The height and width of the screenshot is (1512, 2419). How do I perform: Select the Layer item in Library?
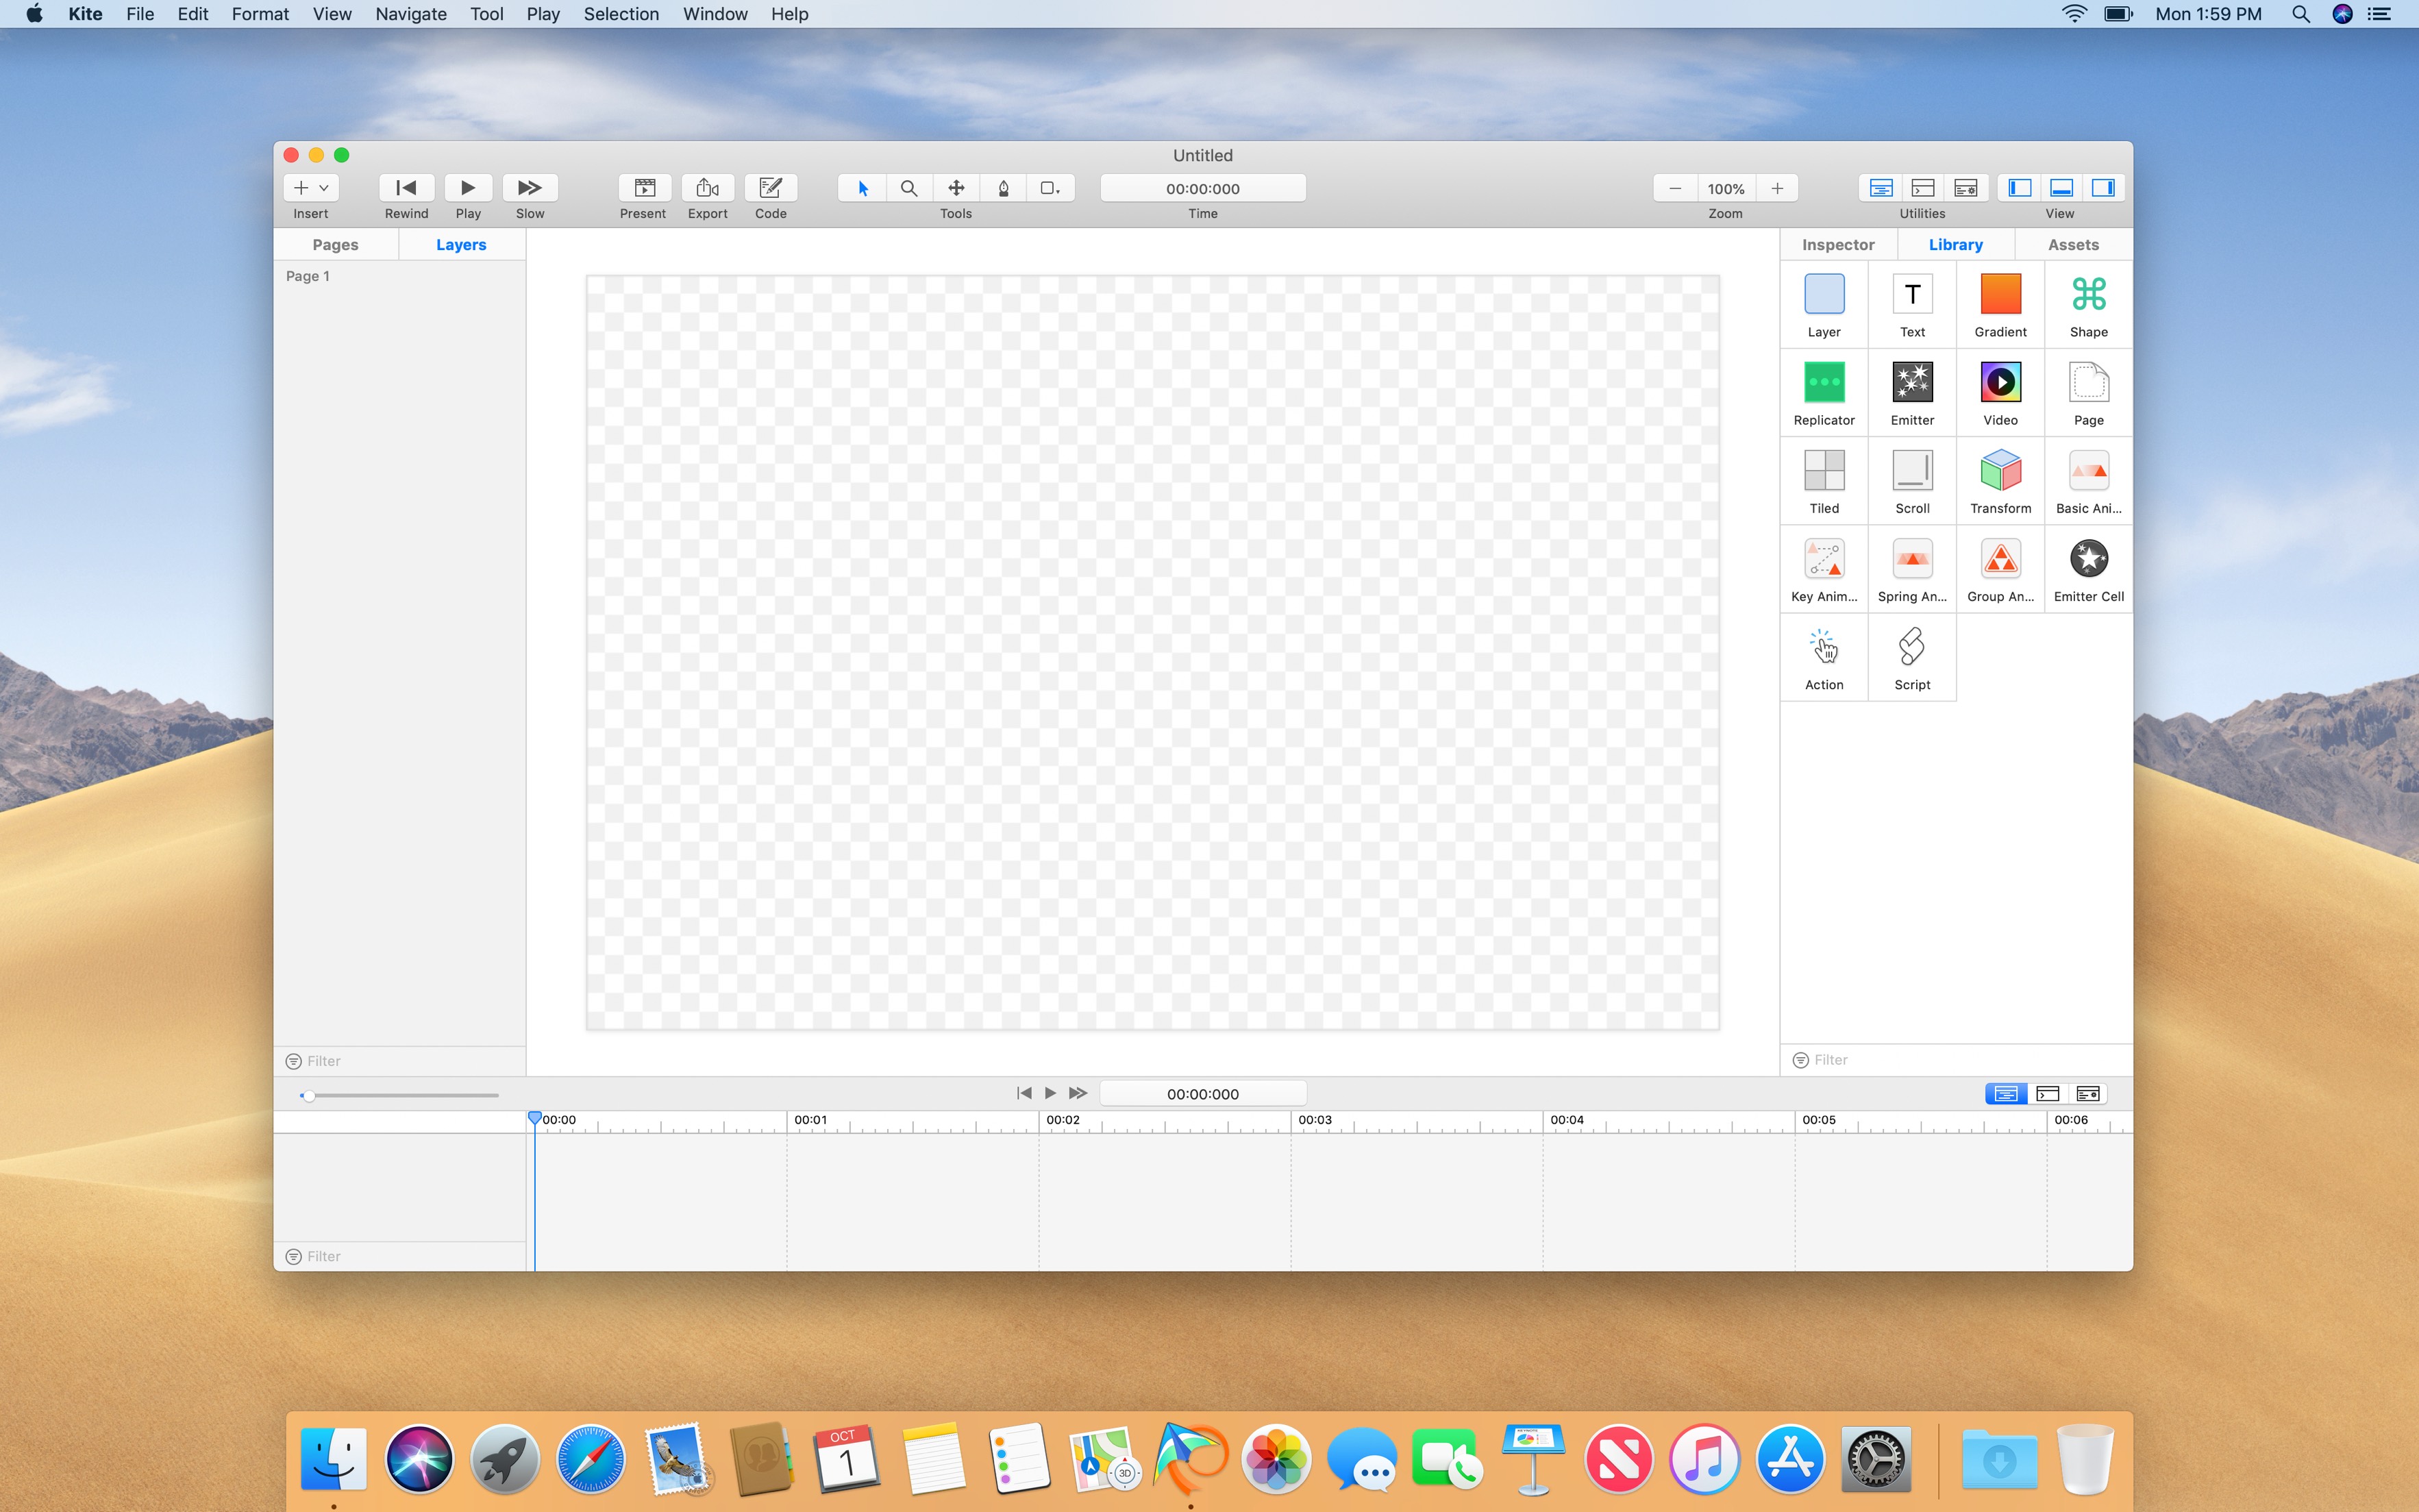[1824, 305]
